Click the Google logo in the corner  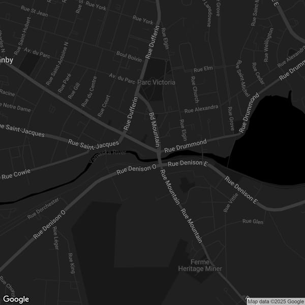tap(16, 299)
